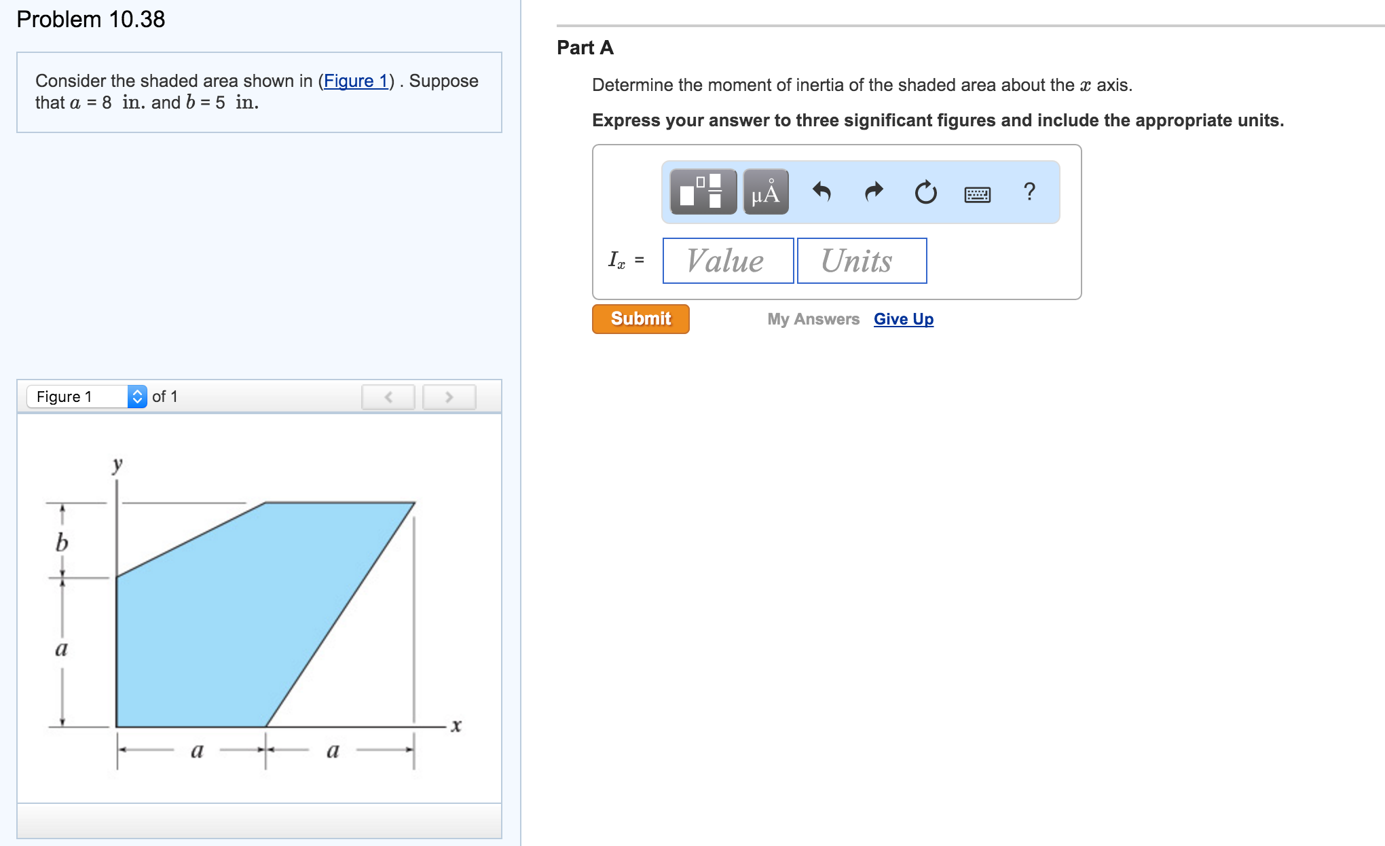Reset the answer entry with circular arrow icon
The image size is (1385, 846).
(926, 192)
